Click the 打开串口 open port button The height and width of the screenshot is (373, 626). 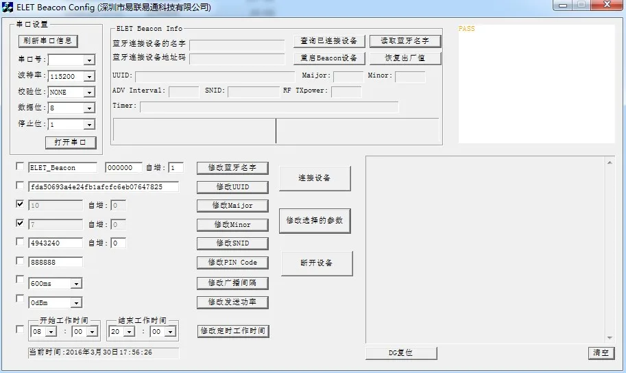click(x=71, y=143)
